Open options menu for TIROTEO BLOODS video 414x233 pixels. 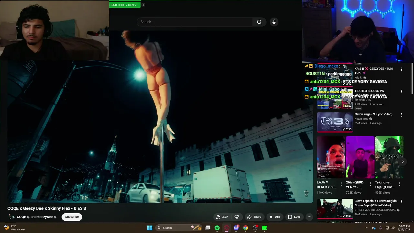(x=402, y=92)
